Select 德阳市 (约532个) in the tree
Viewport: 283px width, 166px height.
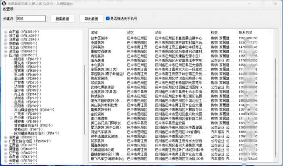[x=27, y=67]
